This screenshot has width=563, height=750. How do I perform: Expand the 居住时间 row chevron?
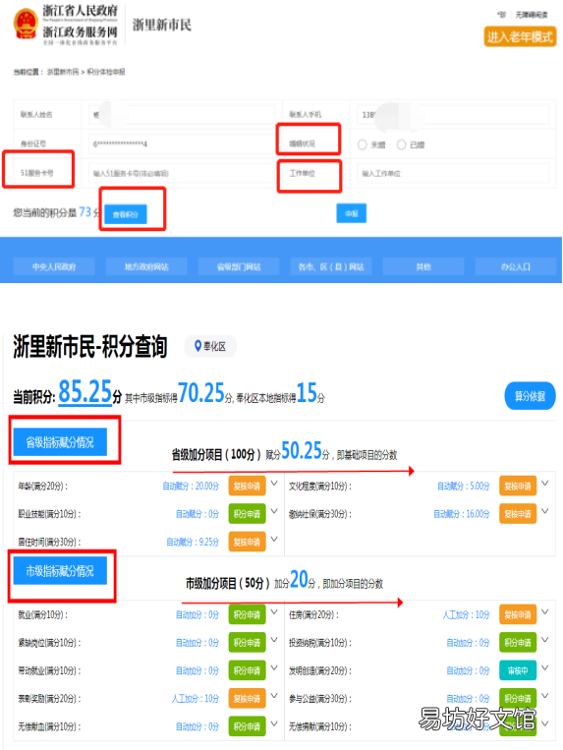[274, 539]
